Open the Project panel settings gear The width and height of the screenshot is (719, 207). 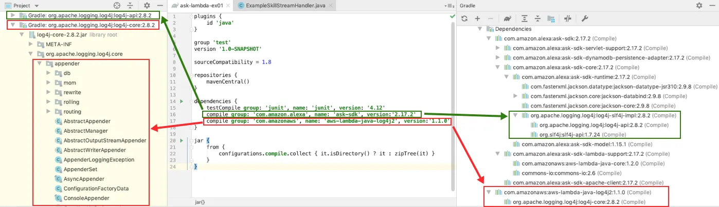coord(147,5)
